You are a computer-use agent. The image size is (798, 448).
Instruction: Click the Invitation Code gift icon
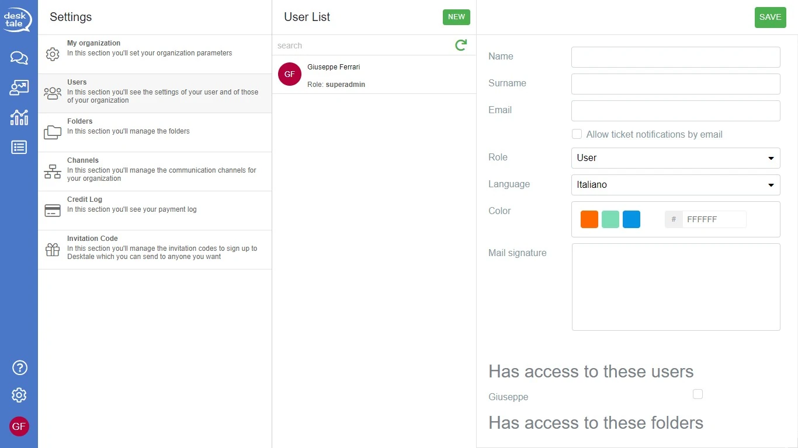coord(53,250)
